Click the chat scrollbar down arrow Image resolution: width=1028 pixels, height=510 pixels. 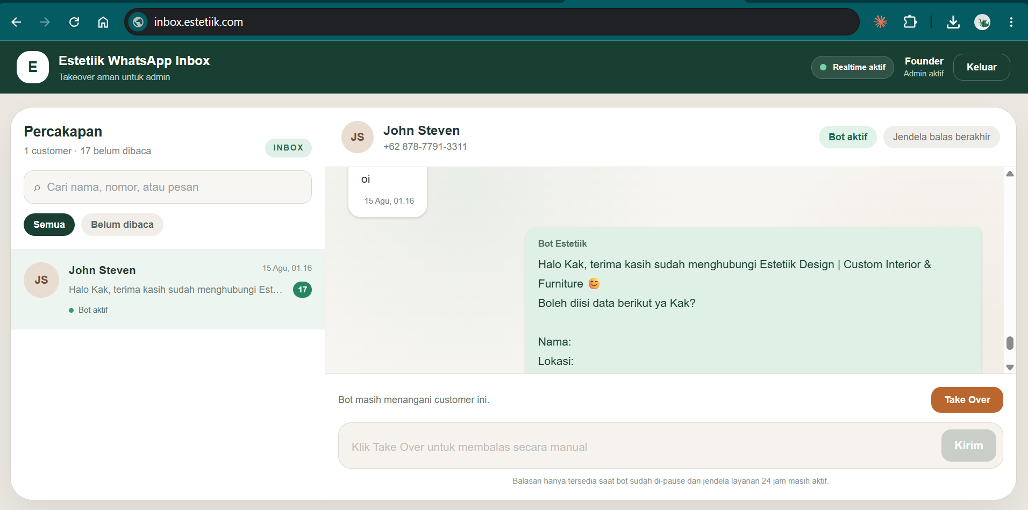1010,368
